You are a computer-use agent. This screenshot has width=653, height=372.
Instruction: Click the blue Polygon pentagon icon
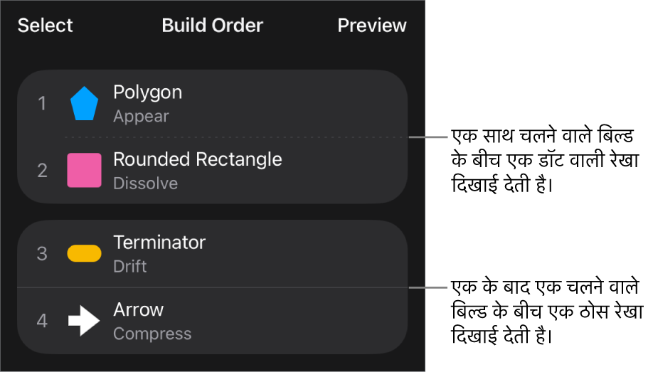point(84,103)
